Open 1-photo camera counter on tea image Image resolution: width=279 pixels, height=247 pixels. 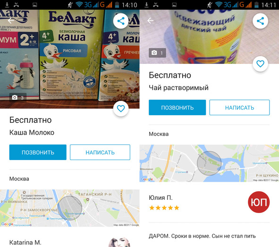157,53
